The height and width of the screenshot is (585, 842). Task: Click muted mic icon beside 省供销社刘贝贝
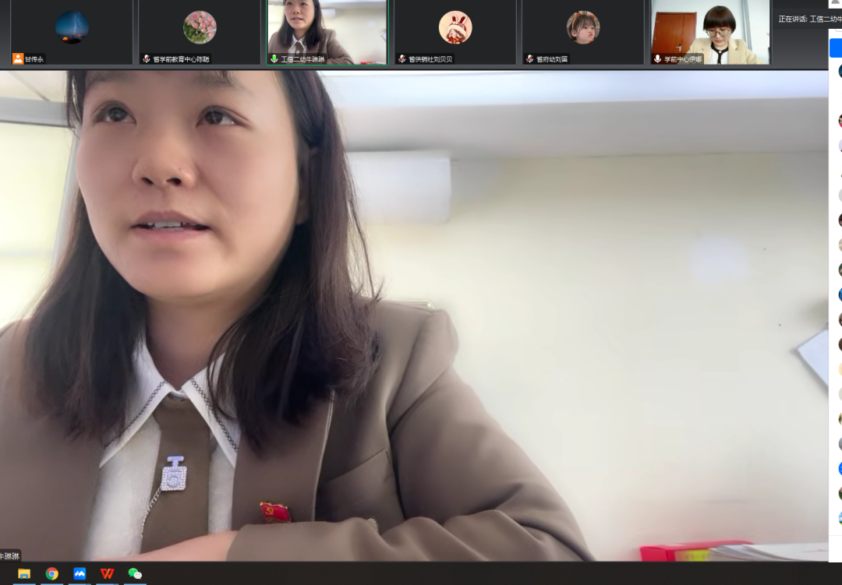click(402, 59)
